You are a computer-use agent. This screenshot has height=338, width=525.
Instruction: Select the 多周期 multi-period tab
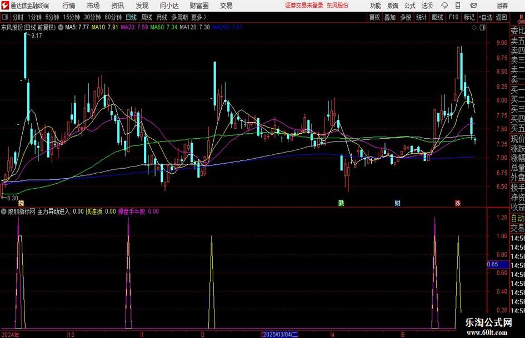click(179, 17)
